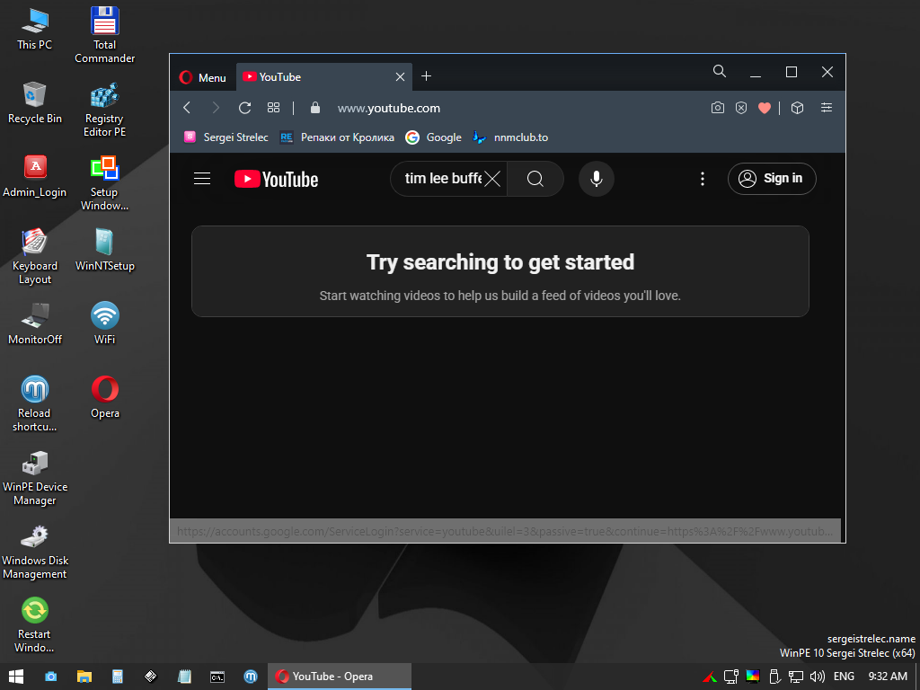Click the MonitorOff desktop shortcut
The height and width of the screenshot is (690, 920).
(x=35, y=323)
